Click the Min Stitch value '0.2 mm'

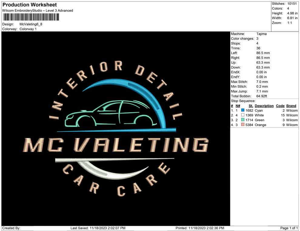(262, 86)
